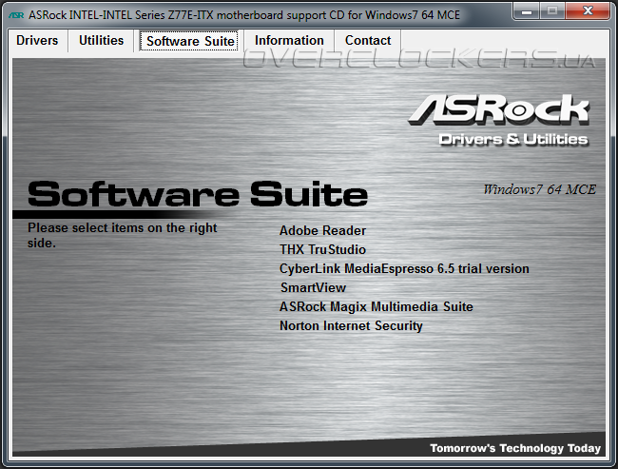Select THX TruStudio entry
618x469 pixels.
322,249
